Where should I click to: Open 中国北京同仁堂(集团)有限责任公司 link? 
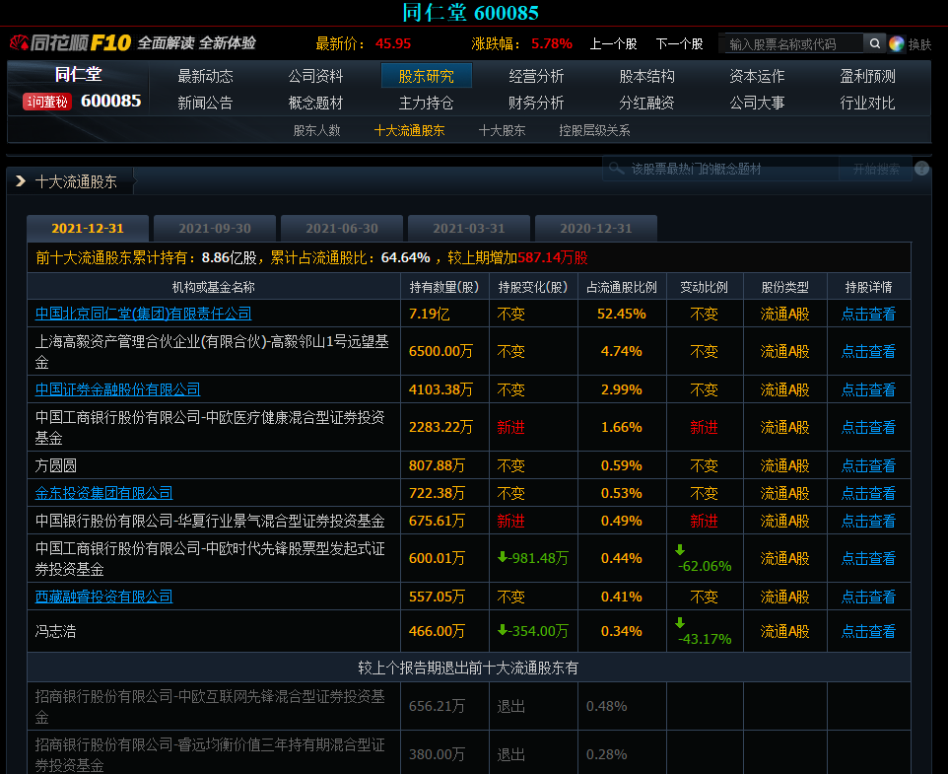pos(143,314)
